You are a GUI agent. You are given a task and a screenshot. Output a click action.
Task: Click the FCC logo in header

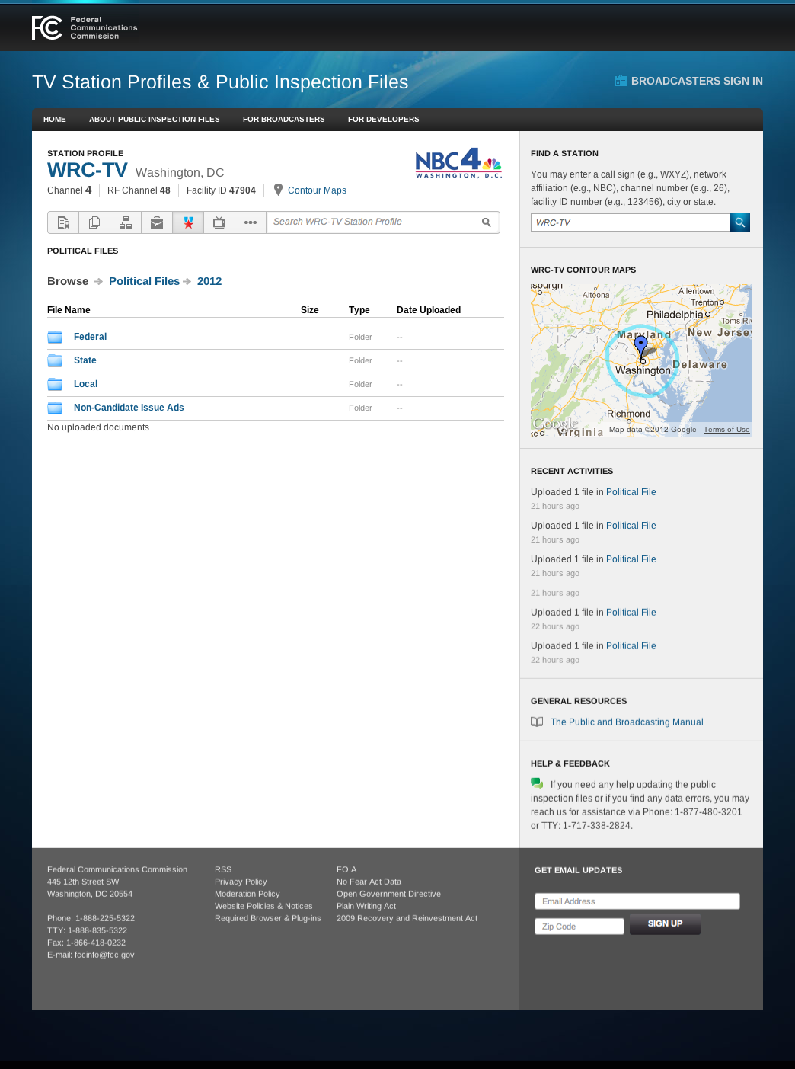[x=85, y=27]
